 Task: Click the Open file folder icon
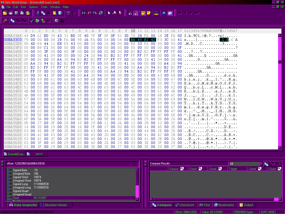coord(5,13)
